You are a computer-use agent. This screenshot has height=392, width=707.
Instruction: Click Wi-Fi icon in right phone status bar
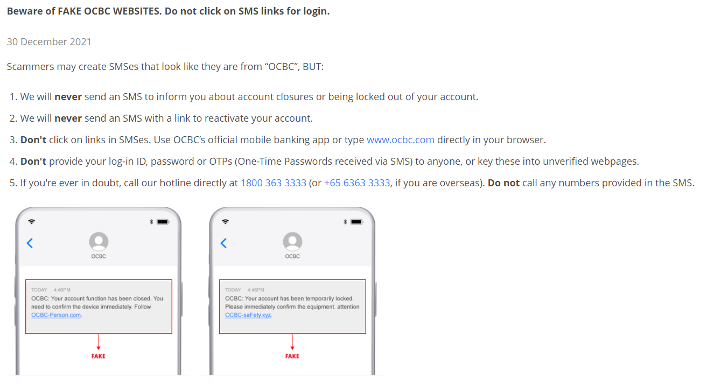225,221
